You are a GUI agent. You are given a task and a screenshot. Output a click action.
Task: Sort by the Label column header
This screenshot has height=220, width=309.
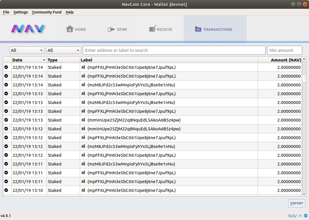click(169, 60)
